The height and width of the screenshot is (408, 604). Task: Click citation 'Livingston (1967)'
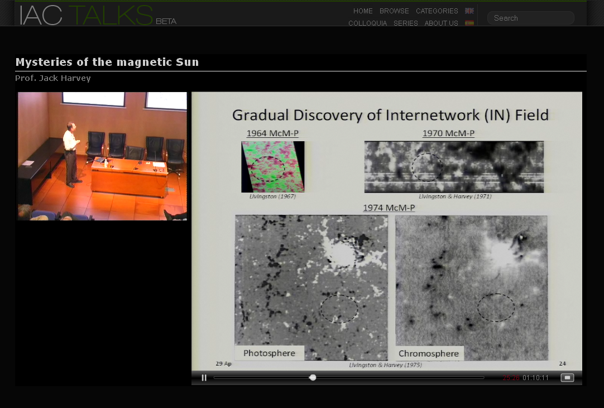coord(272,196)
